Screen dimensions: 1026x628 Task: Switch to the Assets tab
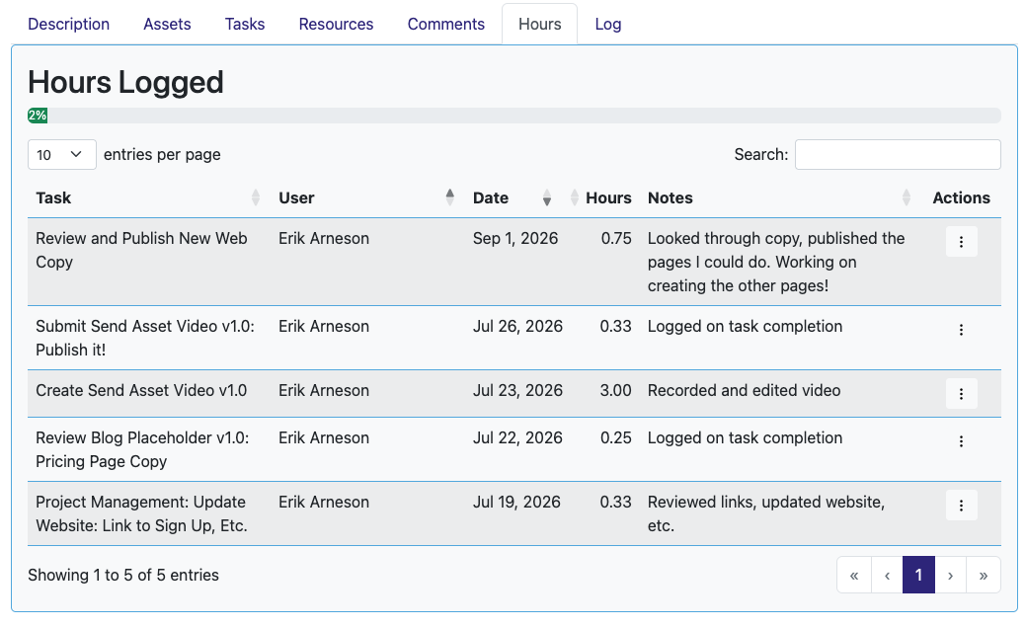168,25
